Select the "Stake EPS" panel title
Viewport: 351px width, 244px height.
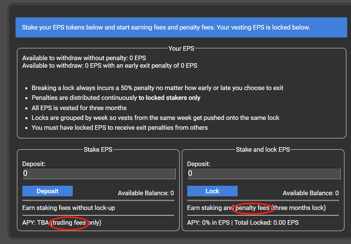click(x=98, y=149)
